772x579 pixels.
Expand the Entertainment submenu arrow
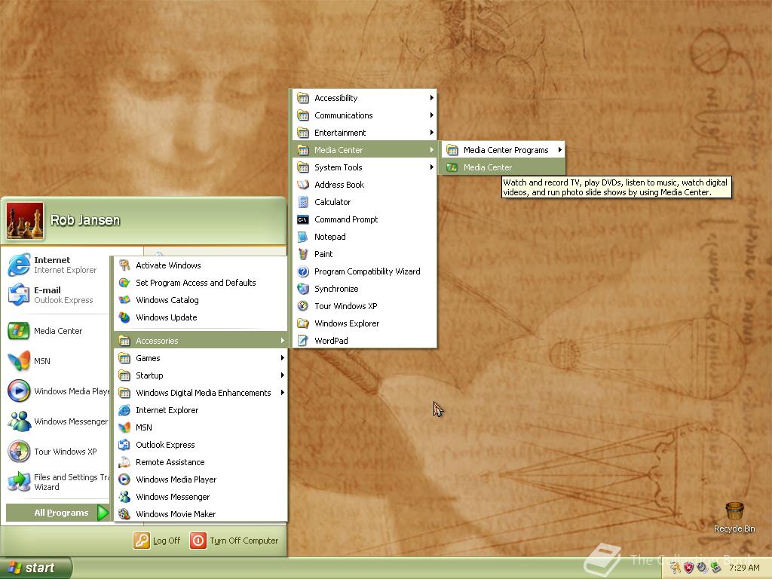(x=431, y=133)
